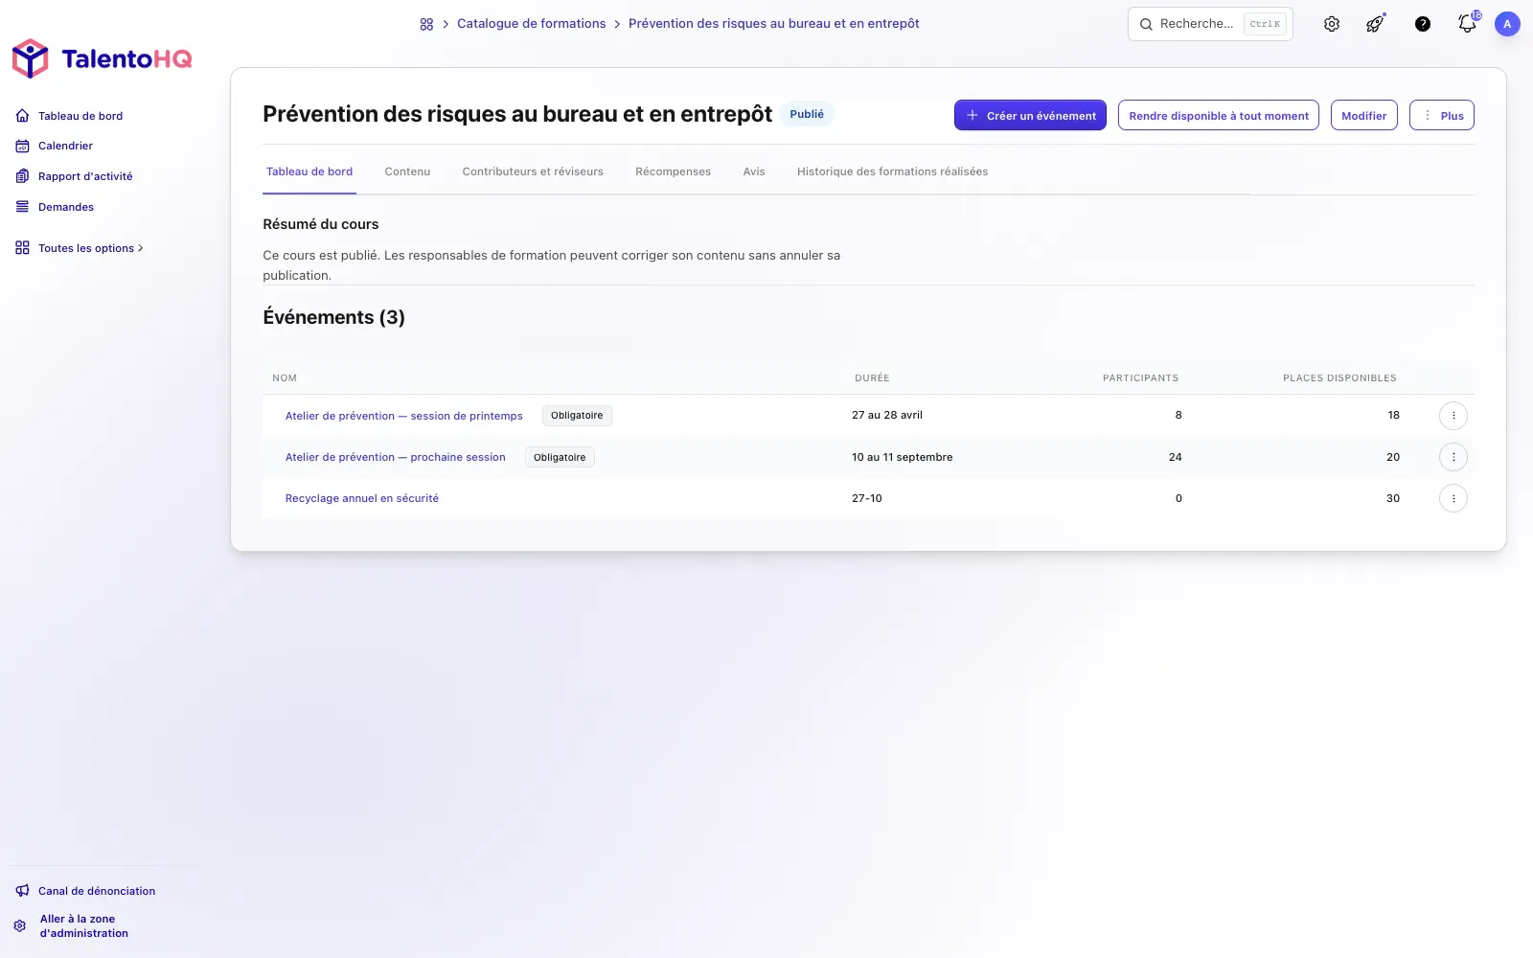Click the '10 au 11 septembre' duration cell

[x=903, y=457]
